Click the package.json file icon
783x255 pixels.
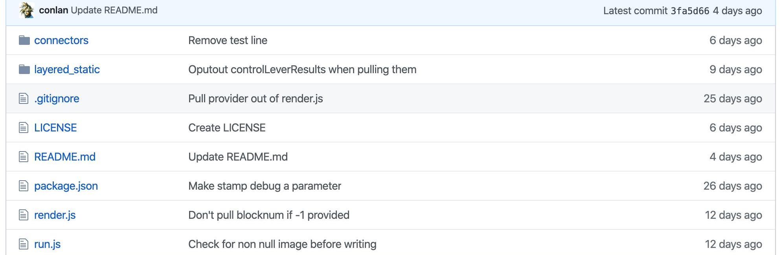24,186
